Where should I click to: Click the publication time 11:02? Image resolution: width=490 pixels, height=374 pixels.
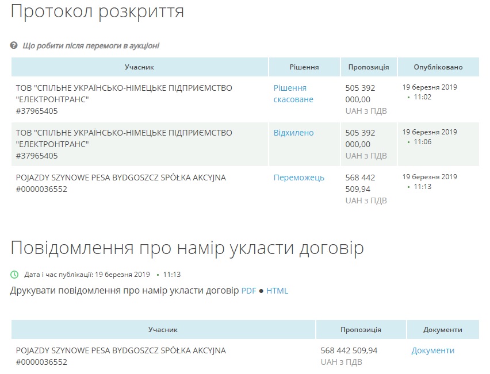click(x=423, y=97)
